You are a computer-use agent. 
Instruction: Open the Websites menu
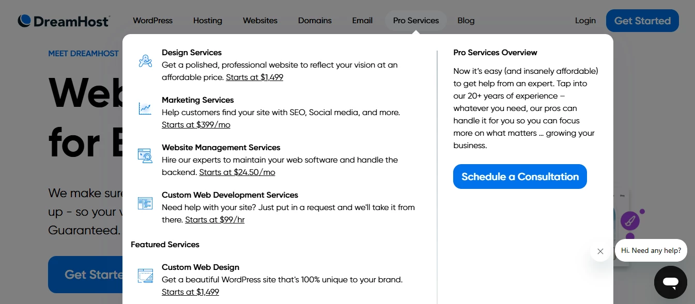[260, 21]
